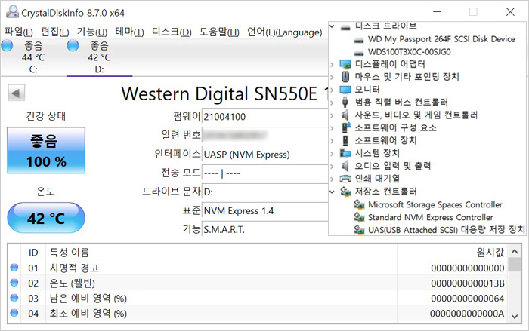
Task: Click status dot for 01 치명적 경고
Action: [14, 268]
